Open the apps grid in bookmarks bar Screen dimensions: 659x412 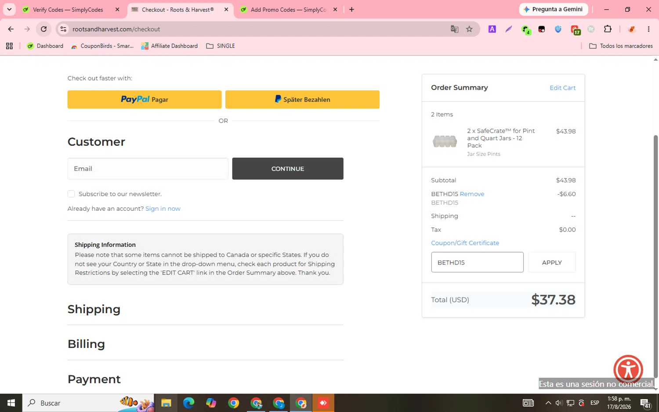point(9,46)
